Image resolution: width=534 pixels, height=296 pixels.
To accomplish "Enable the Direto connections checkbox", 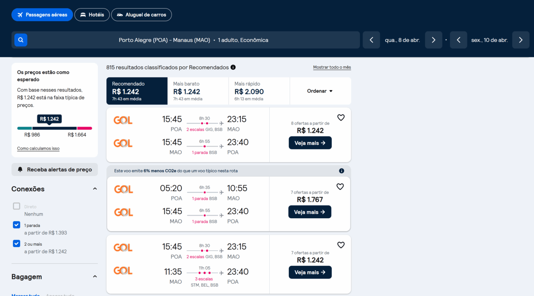I will (16, 206).
